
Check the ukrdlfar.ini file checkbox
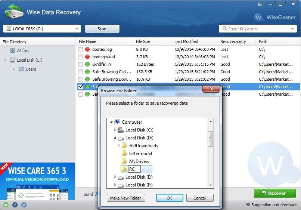click(x=80, y=64)
